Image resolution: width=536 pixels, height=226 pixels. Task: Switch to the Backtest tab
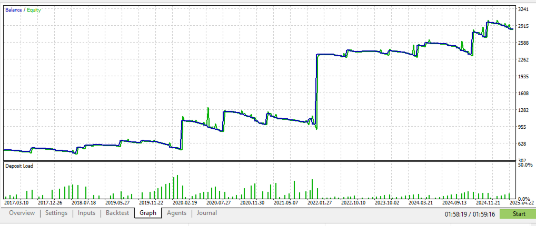[x=117, y=213]
